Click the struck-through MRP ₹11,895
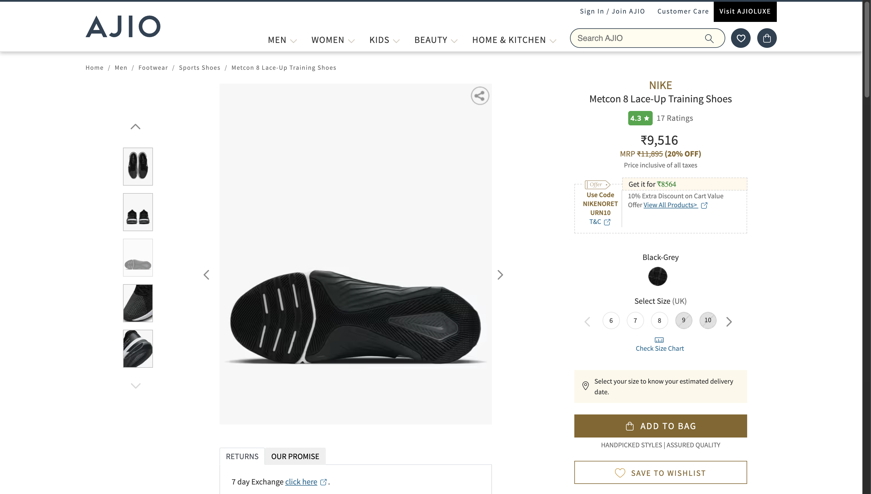Screen dimensions: 871x494 [650, 154]
